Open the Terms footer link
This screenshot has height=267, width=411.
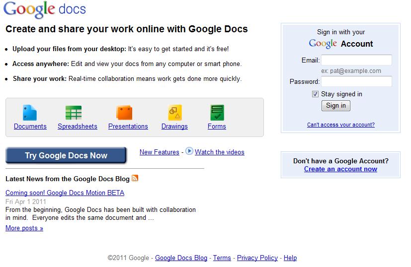(222, 258)
